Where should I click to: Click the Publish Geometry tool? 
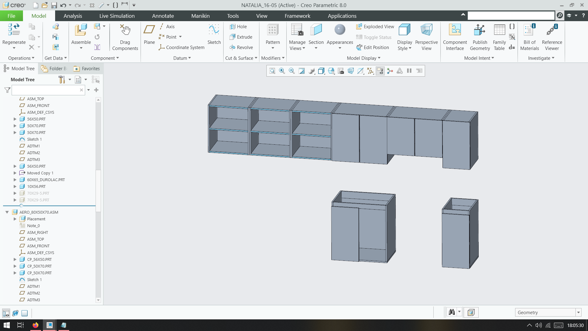480,36
